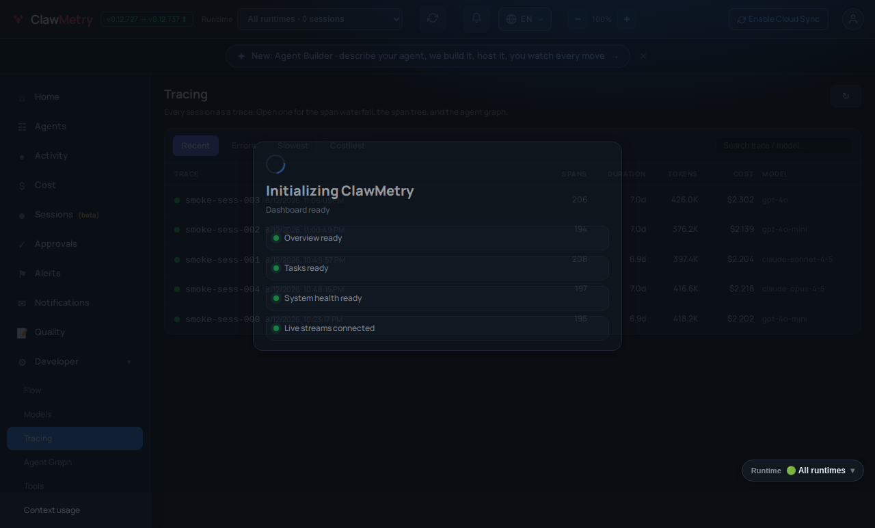
Task: Open the Agent Builder announcement banner
Action: [428, 56]
